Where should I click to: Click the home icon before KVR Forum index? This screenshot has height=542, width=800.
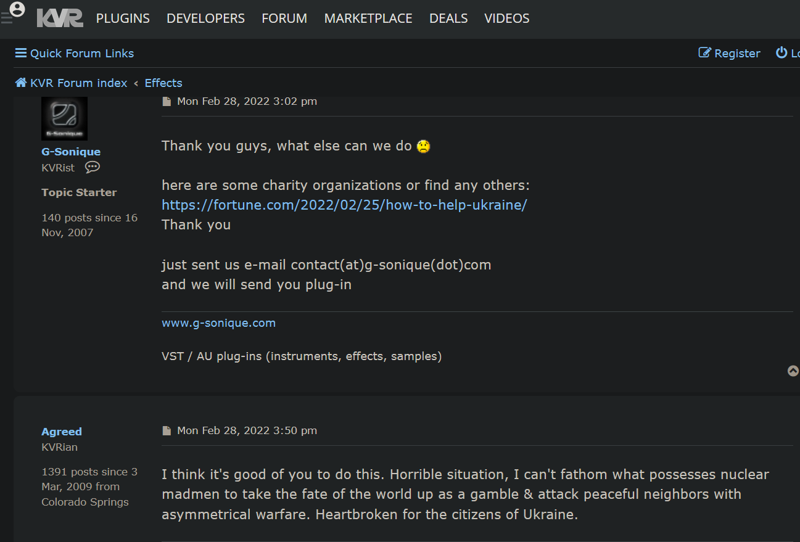21,83
